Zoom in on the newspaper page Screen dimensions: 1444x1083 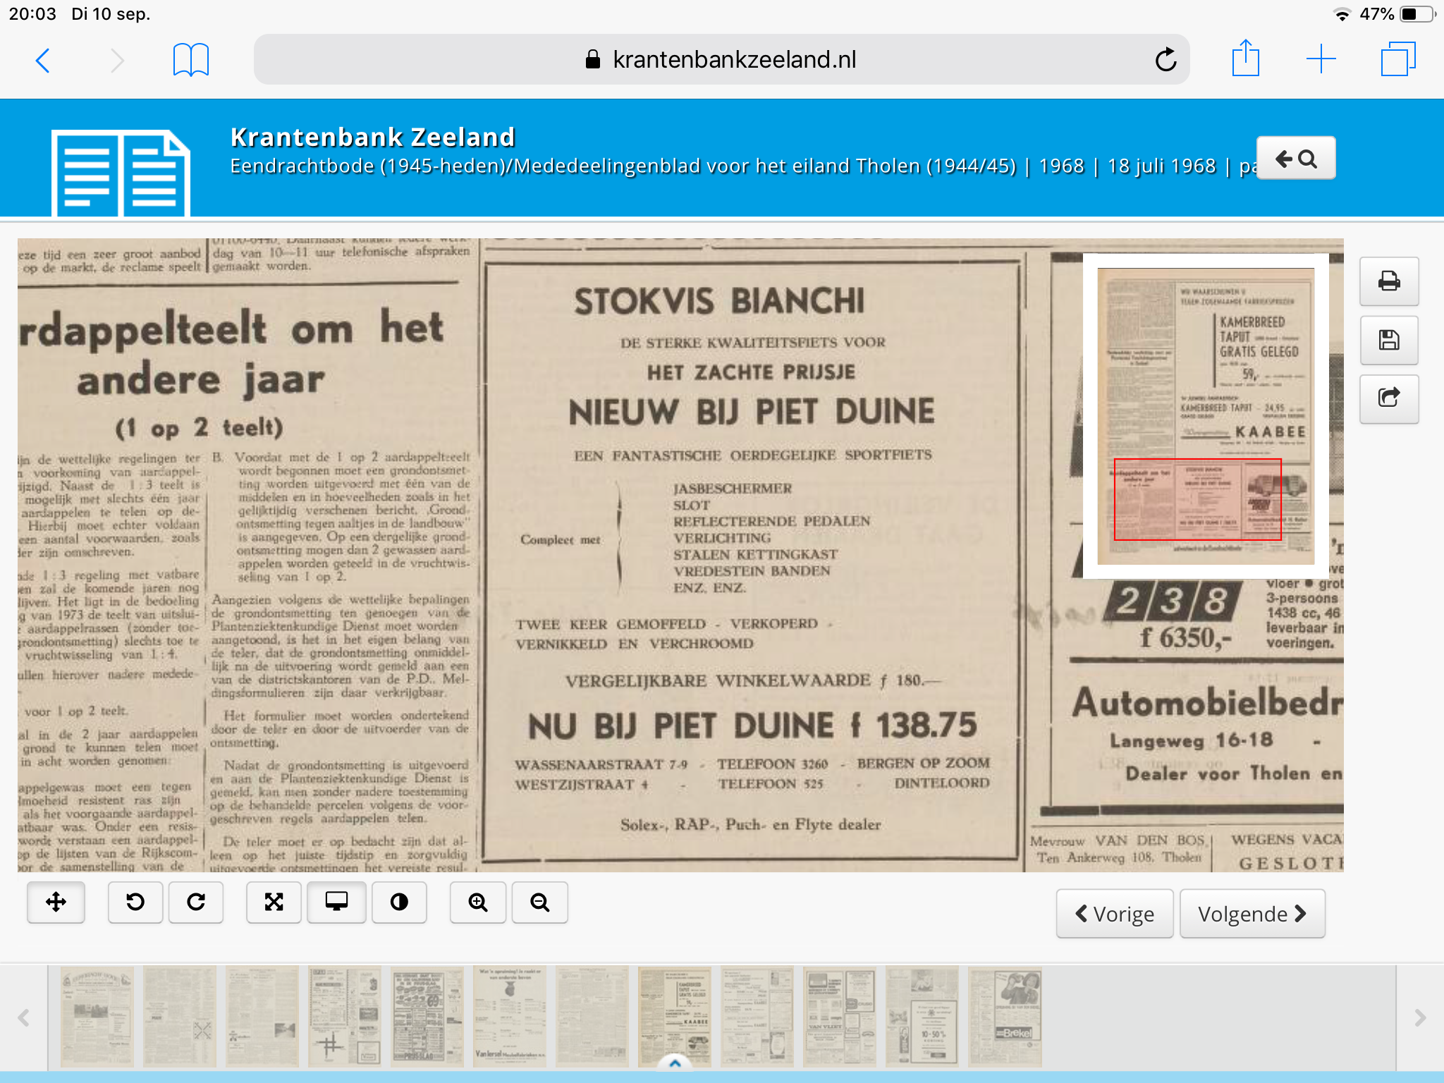coord(478,902)
